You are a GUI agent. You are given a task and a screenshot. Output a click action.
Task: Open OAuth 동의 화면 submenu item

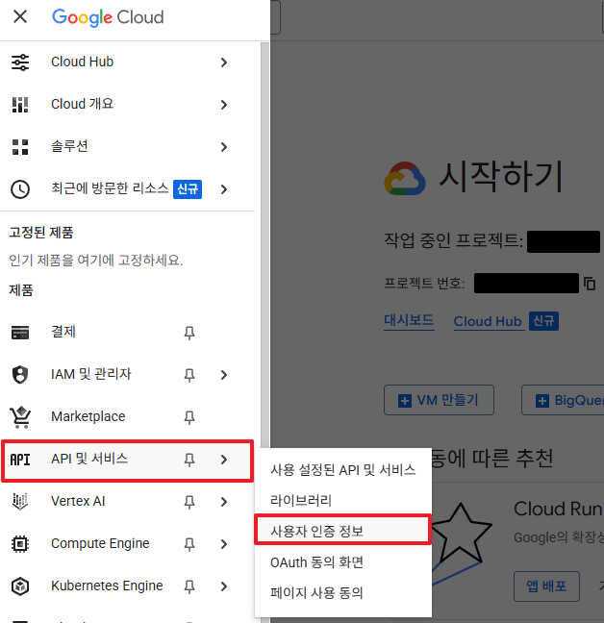coord(343,562)
